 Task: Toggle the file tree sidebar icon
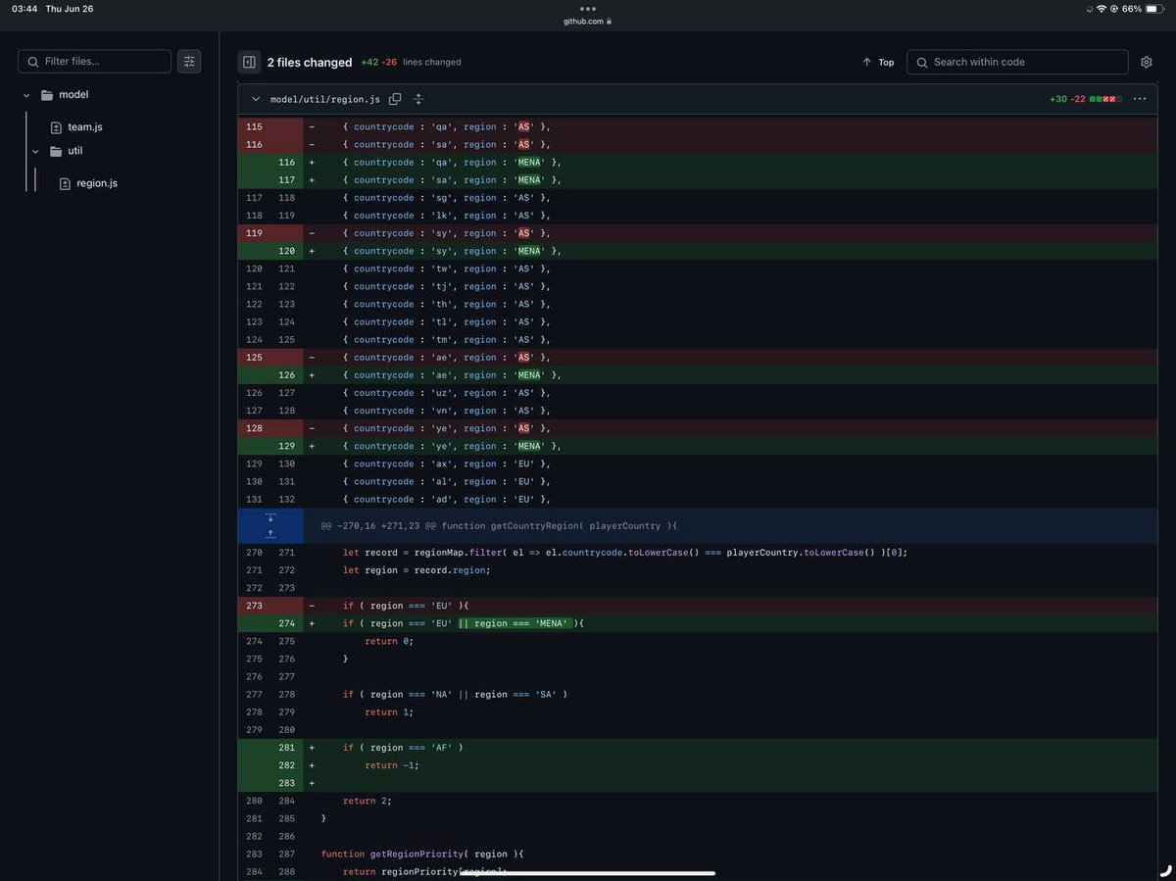tap(249, 62)
